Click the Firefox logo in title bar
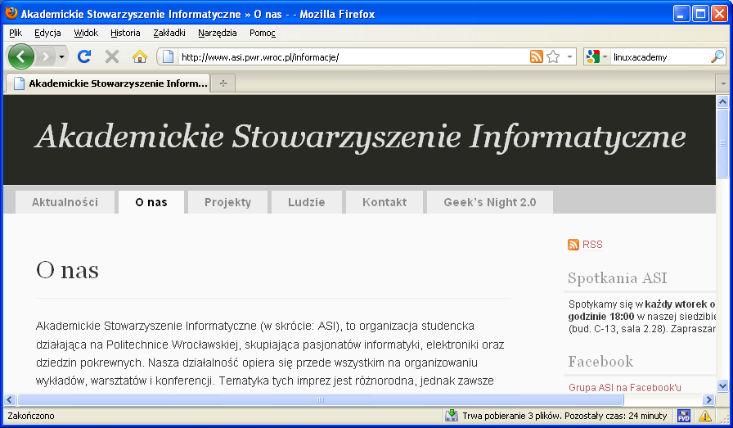The width and height of the screenshot is (733, 428). pyautogui.click(x=11, y=13)
